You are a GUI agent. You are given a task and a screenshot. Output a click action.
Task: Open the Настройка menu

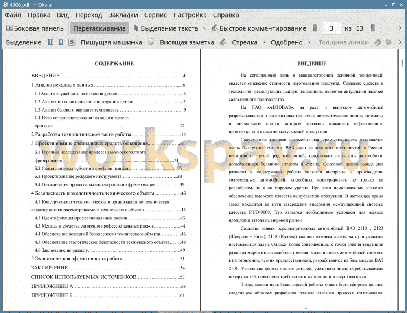(190, 15)
